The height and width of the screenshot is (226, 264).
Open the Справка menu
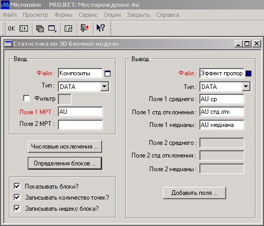tap(168, 15)
